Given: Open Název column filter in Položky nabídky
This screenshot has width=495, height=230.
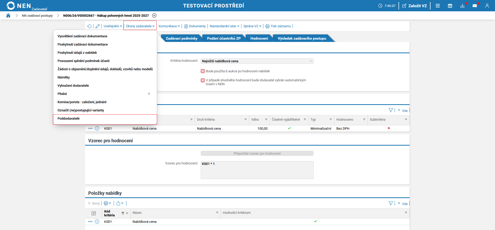Looking at the screenshot, I should [x=217, y=213].
